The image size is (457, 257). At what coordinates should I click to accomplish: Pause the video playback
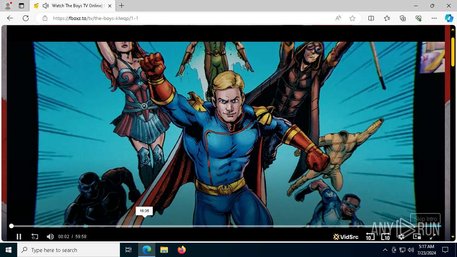[x=19, y=236]
